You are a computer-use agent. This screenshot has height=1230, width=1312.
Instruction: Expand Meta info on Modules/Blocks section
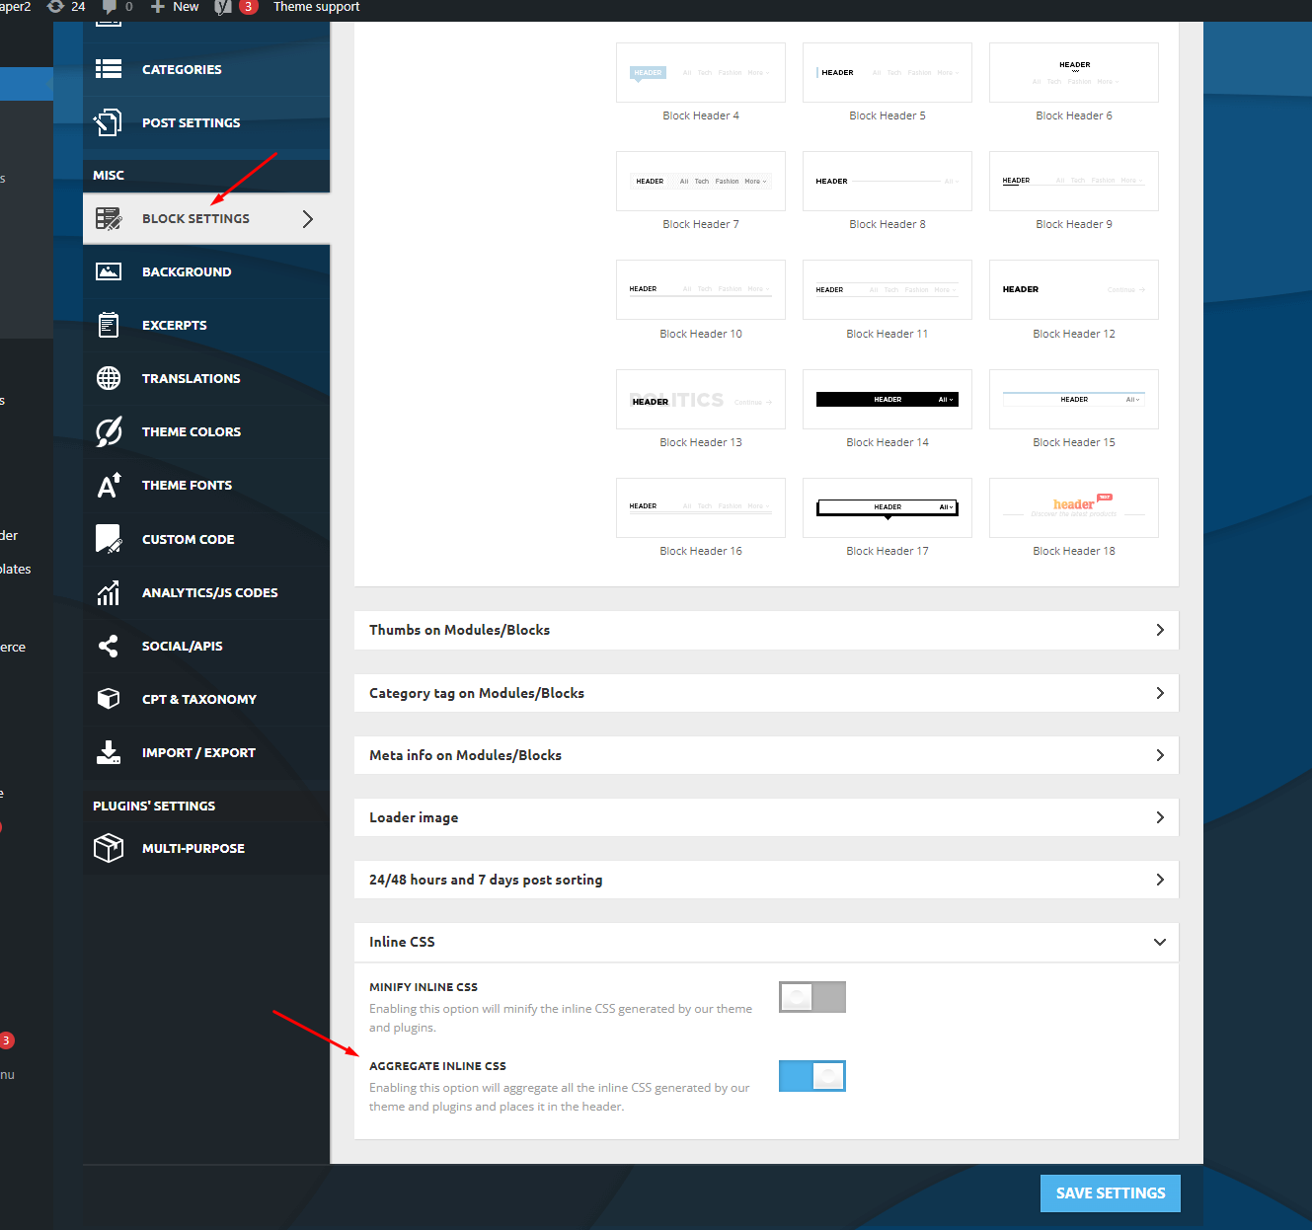(x=766, y=755)
